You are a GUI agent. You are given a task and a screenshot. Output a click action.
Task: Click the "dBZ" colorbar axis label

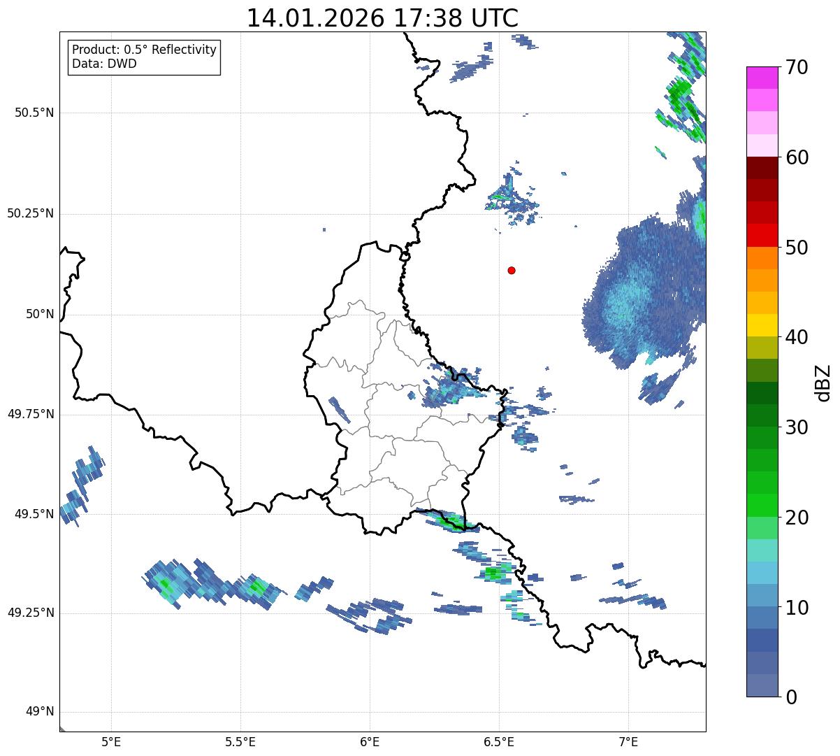coord(823,382)
